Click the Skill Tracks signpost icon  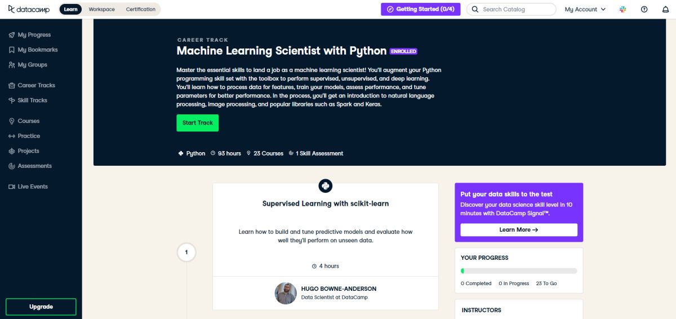pyautogui.click(x=12, y=100)
